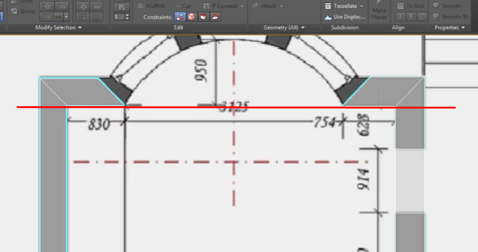Click the lined ring selection icon beside Dot Ring
This screenshot has height=252, width=478.
tap(97, 17)
